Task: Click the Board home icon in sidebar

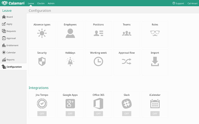Action: pos(4,17)
